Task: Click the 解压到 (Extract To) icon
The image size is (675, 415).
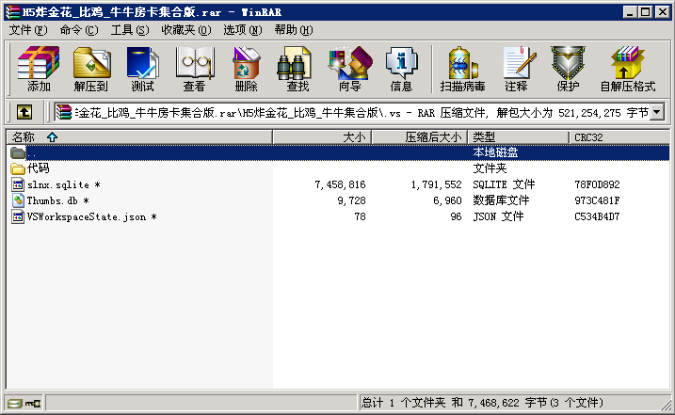Action: pos(90,69)
